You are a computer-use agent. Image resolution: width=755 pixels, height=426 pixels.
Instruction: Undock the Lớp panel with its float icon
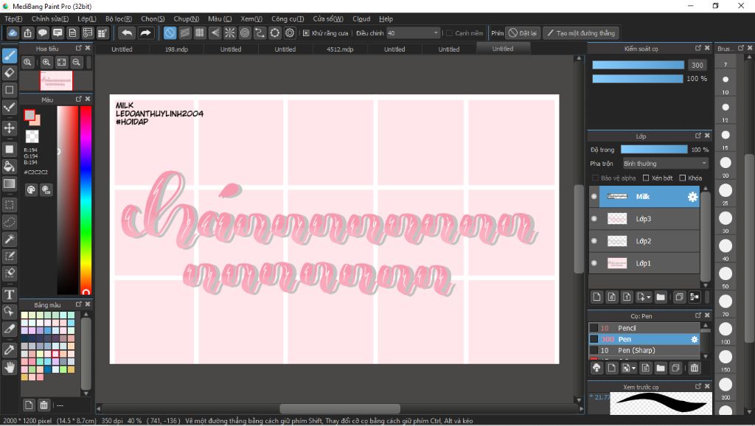[x=697, y=136]
